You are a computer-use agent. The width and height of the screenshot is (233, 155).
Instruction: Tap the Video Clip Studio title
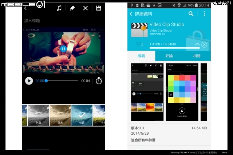(167, 24)
